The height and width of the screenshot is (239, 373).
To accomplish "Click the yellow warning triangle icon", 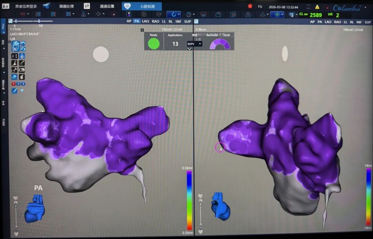I will click(317, 7).
